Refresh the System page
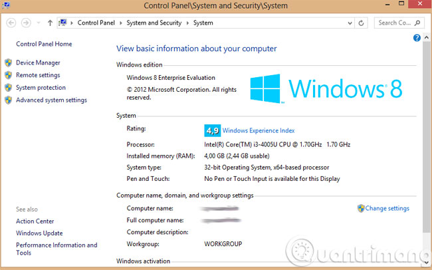The image size is (432, 270). (361, 23)
